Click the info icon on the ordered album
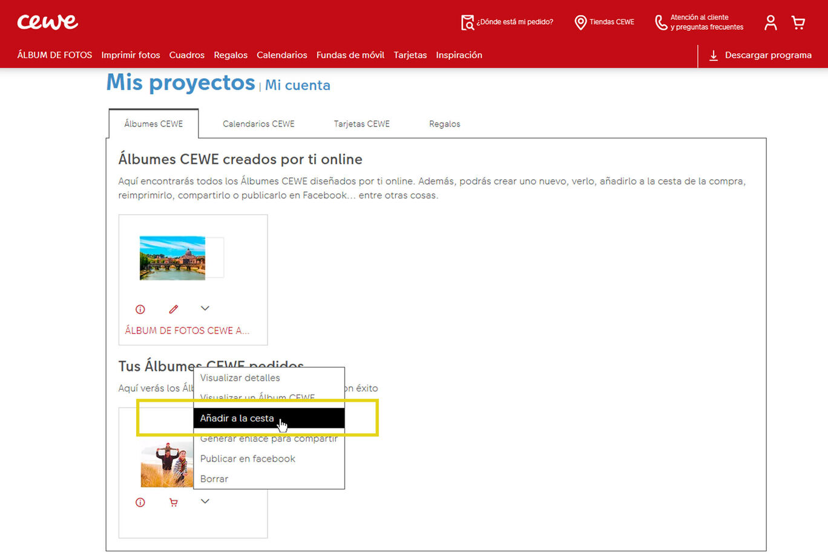Viewport: 828px width, 555px height. tap(140, 502)
